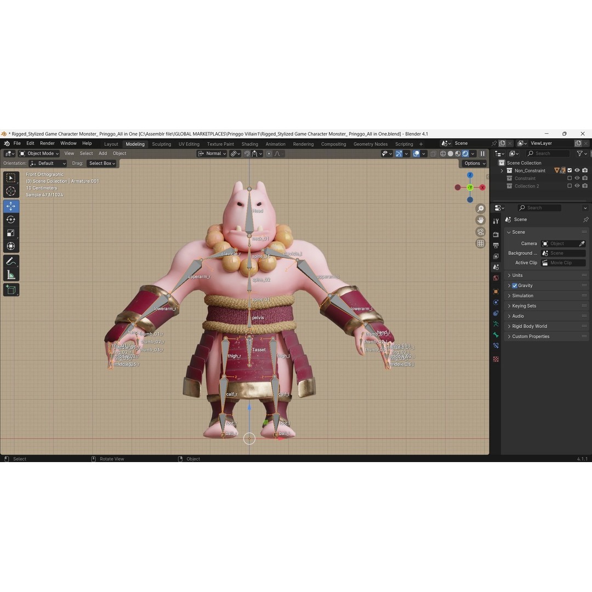Viewport: 592px width, 592px height.
Task: Expand the Keying Sets panel
Action: (546, 306)
